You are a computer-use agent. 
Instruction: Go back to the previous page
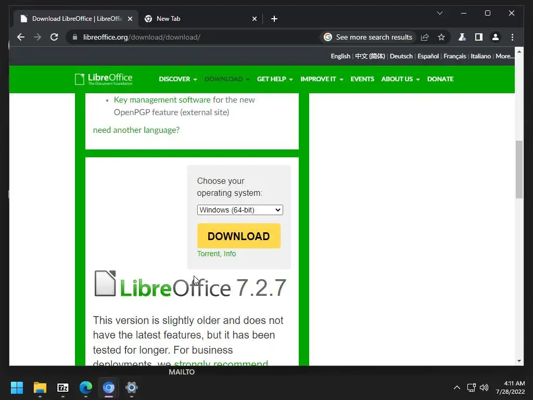coord(21,37)
